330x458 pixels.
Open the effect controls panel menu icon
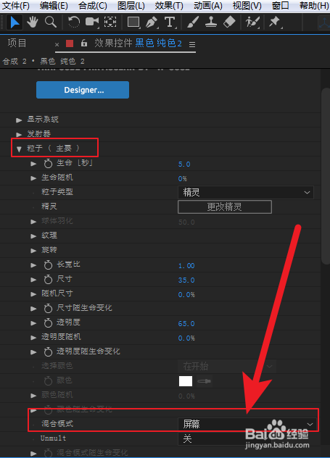coord(192,44)
